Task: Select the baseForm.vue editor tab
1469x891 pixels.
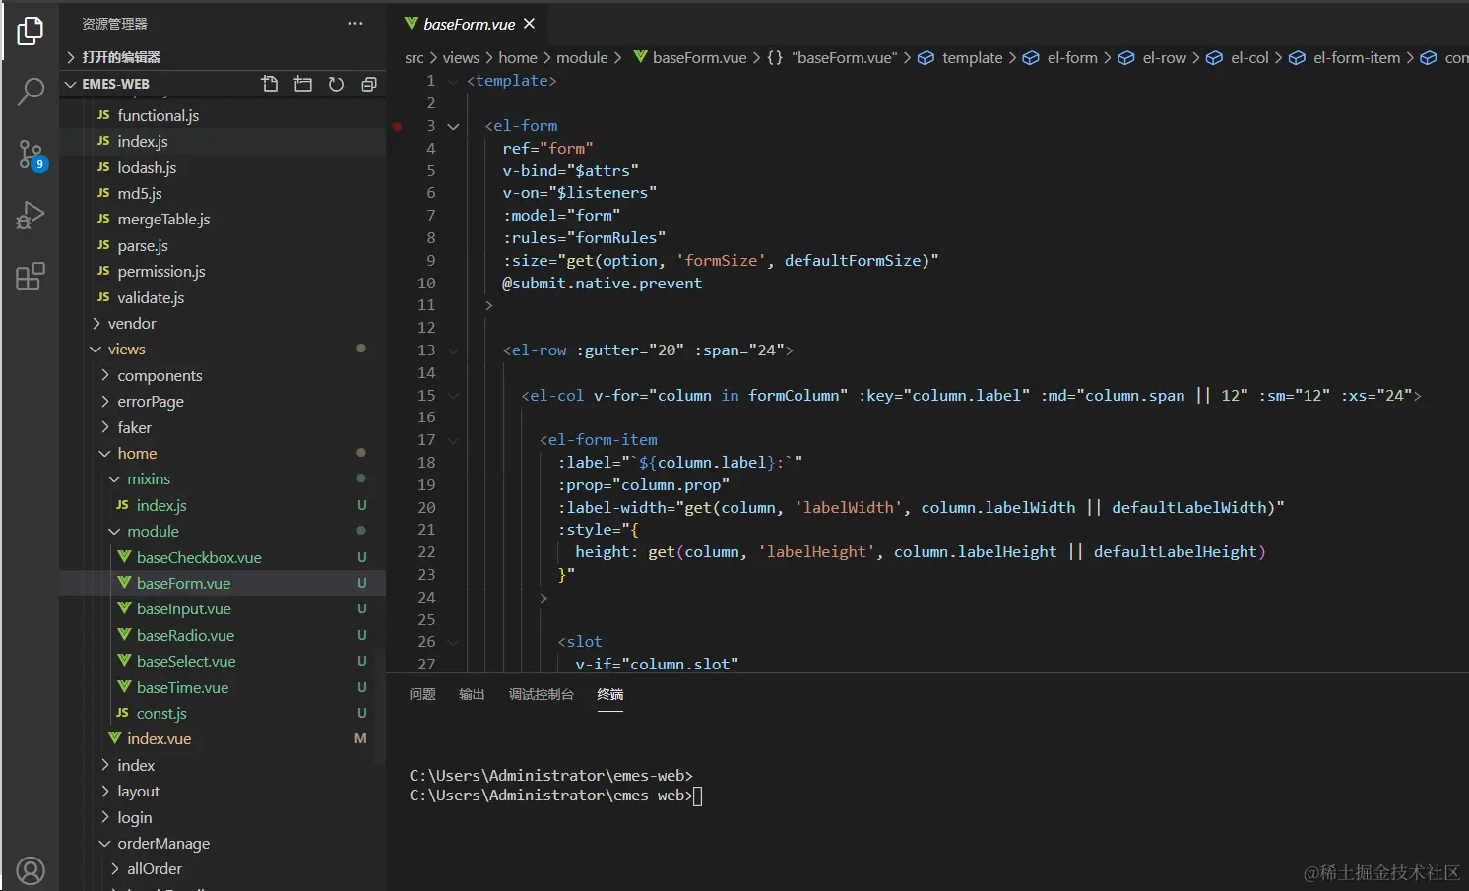Action: click(x=470, y=24)
